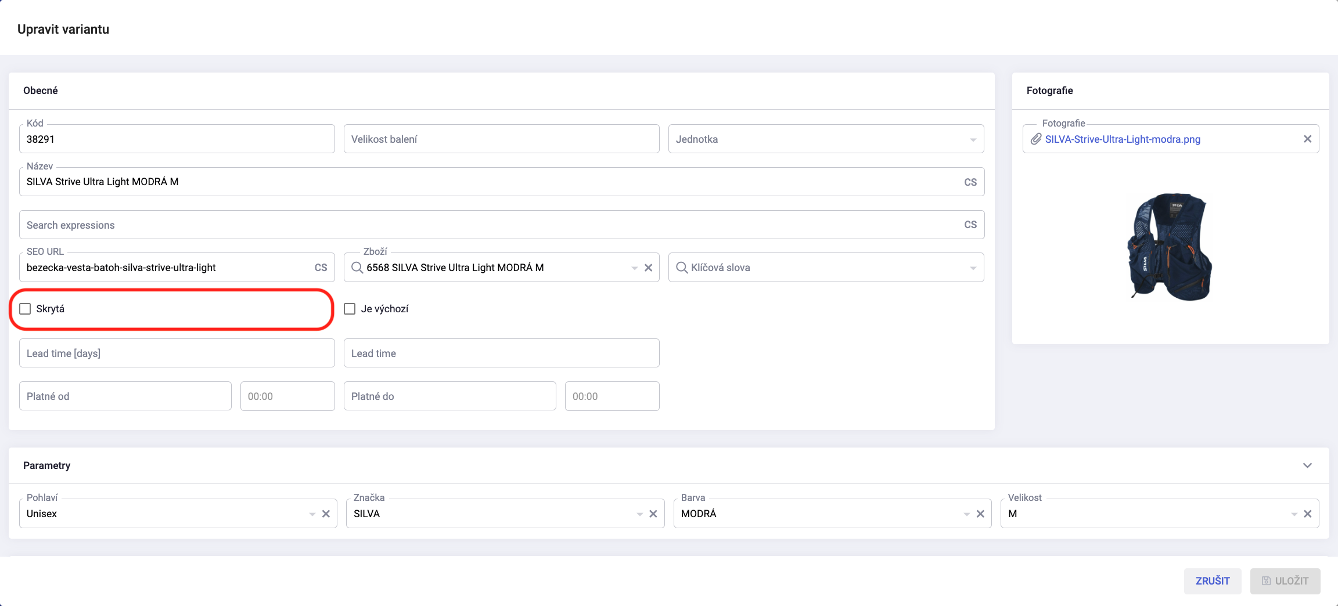1338x606 pixels.
Task: Click the paperclip attachment icon in Fotografie
Action: click(1036, 139)
